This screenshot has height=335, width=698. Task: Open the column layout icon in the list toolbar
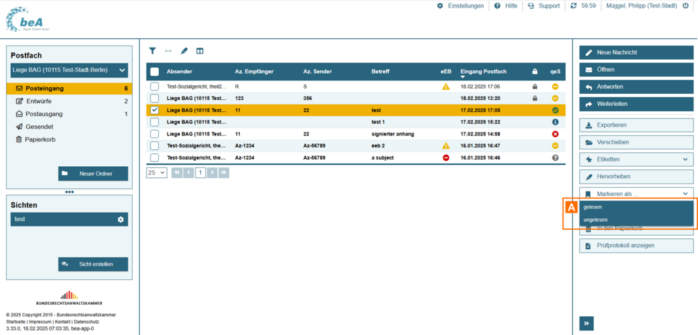[200, 51]
